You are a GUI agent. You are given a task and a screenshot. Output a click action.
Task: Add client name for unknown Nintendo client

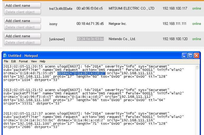click(23, 36)
